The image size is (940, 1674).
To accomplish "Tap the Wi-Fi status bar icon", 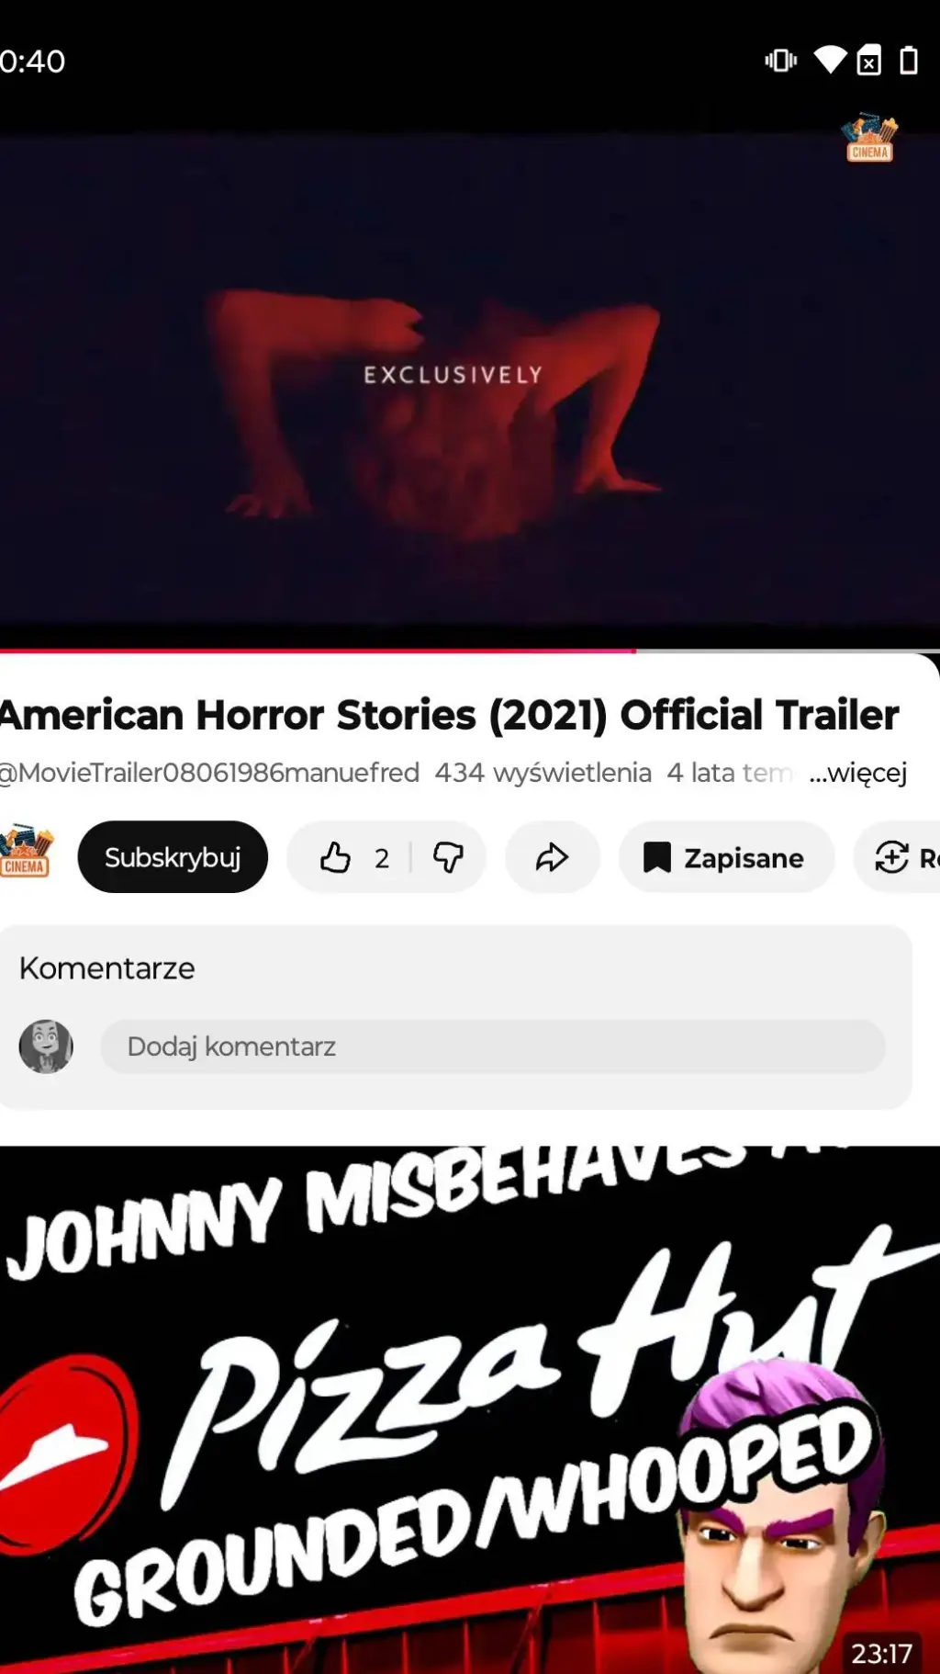I will tap(830, 61).
